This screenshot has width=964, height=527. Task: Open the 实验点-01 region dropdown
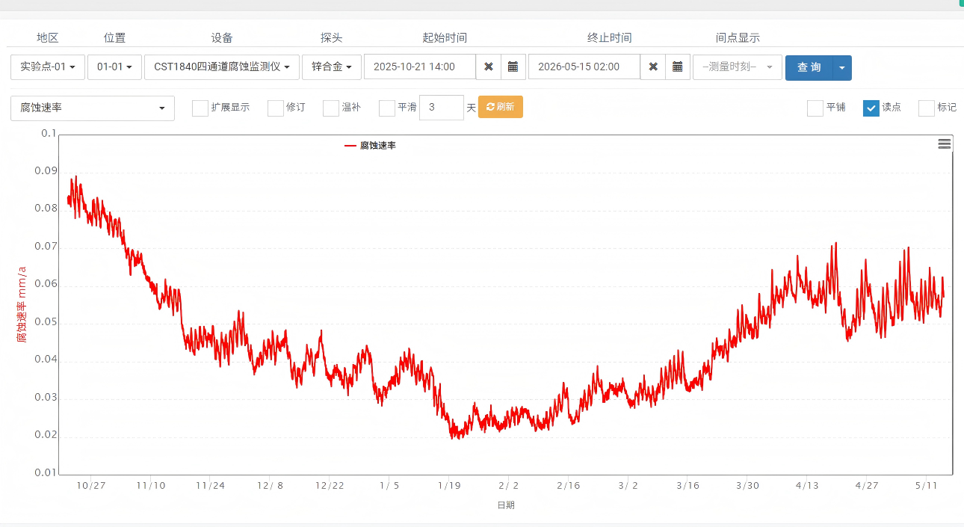pyautogui.click(x=48, y=67)
